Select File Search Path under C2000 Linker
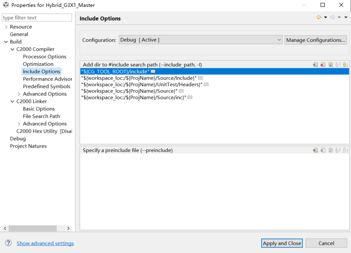The height and width of the screenshot is (253, 351). click(41, 116)
